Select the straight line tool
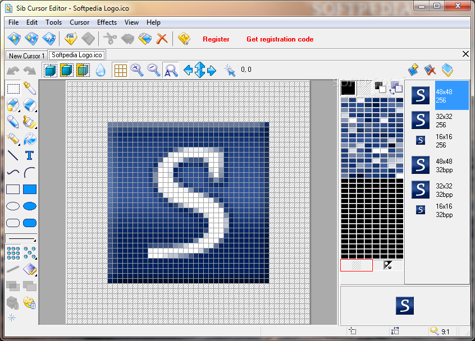Viewport: 475px width, 341px height. [x=13, y=155]
